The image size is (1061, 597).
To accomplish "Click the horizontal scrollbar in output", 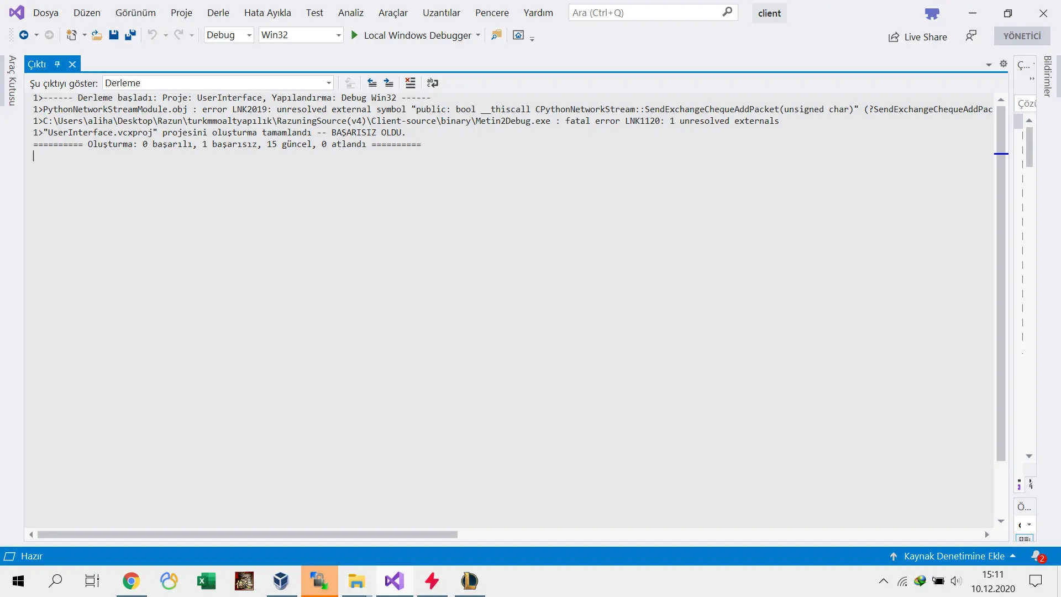I will point(247,535).
